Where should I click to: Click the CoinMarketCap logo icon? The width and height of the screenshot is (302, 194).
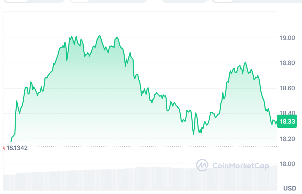coord(202,165)
